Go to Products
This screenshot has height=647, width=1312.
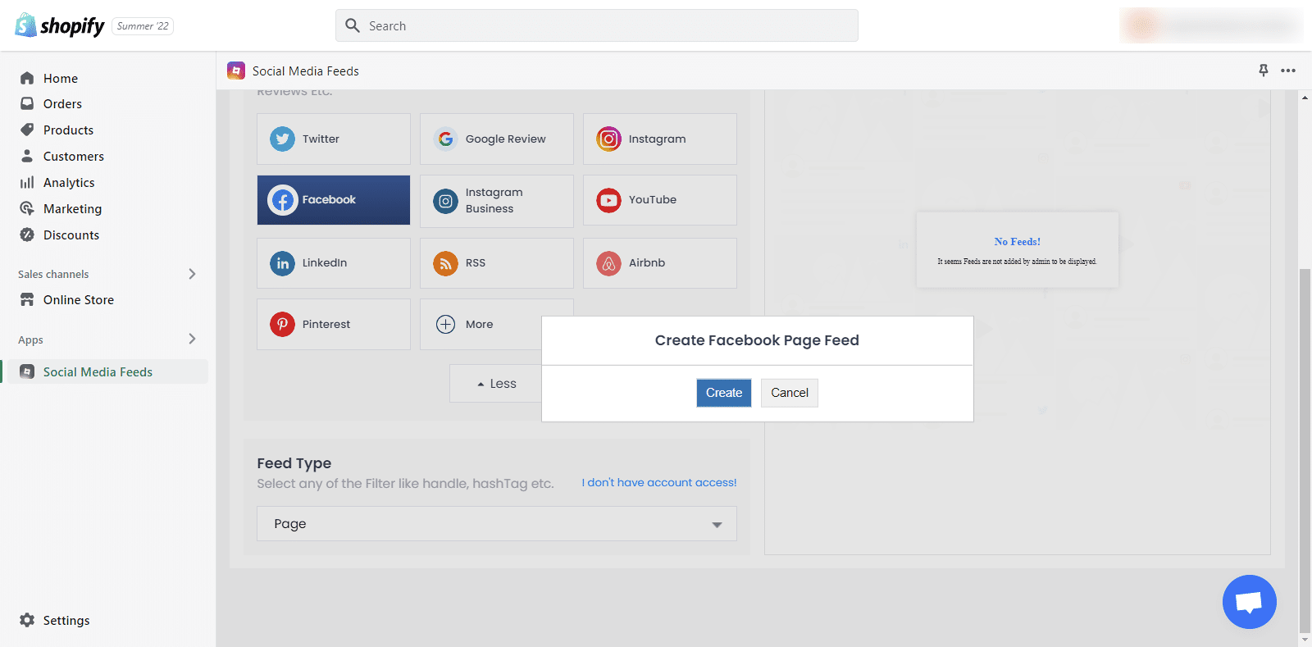[x=68, y=130]
